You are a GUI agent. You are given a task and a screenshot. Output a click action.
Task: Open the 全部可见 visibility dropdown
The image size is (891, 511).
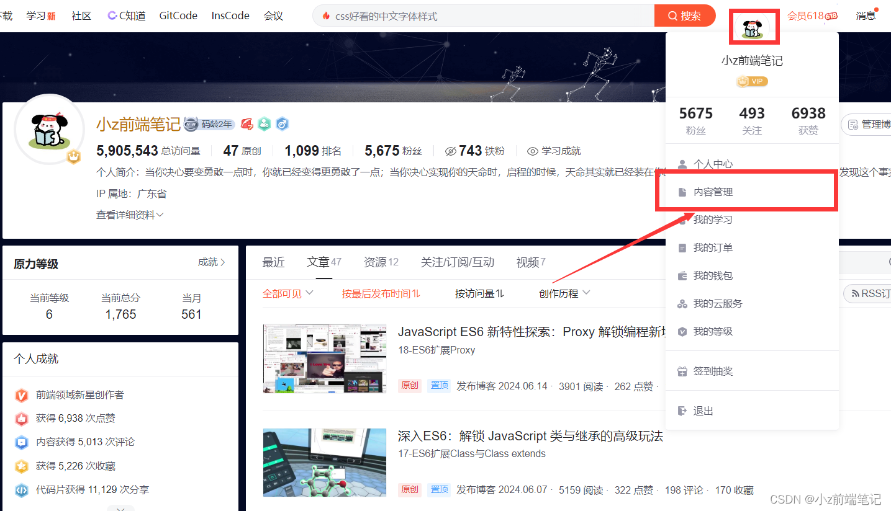(x=287, y=293)
